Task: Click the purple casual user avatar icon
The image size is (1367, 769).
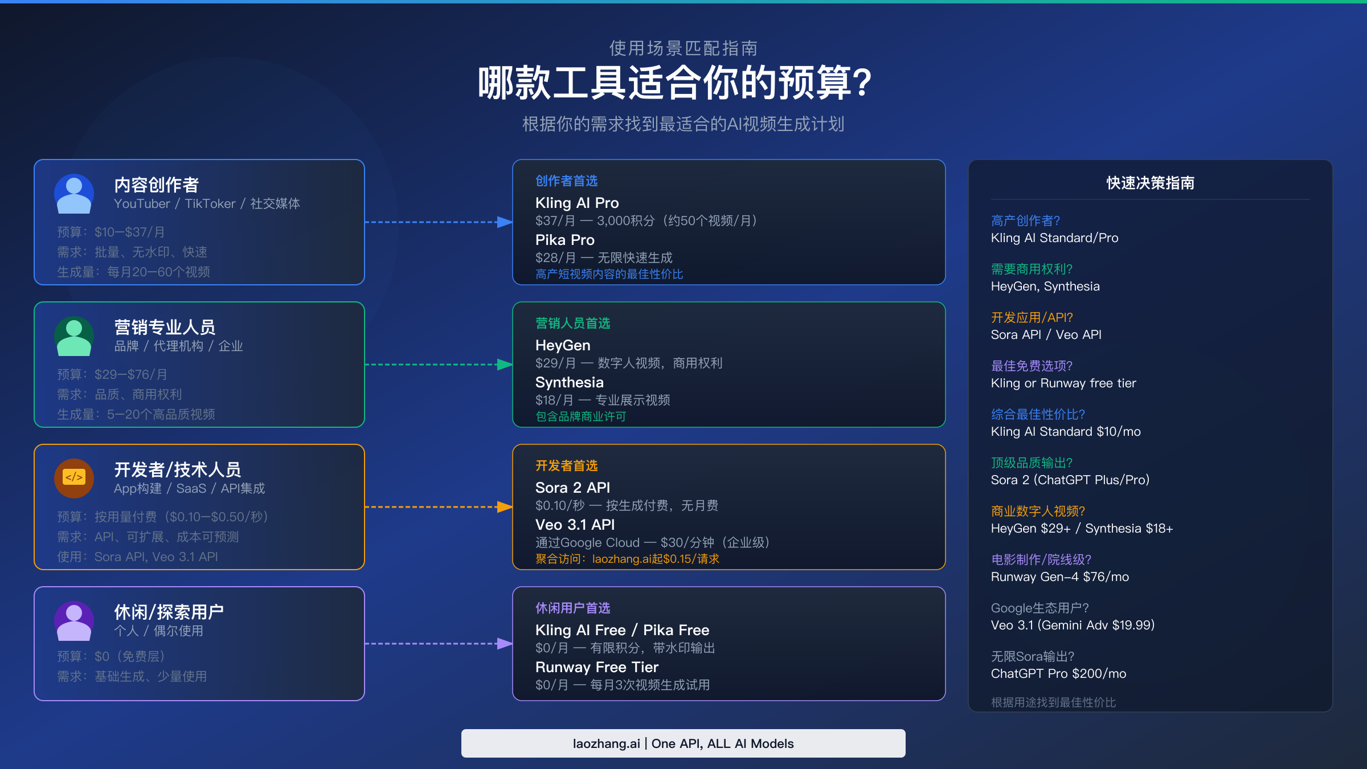Action: (x=74, y=620)
